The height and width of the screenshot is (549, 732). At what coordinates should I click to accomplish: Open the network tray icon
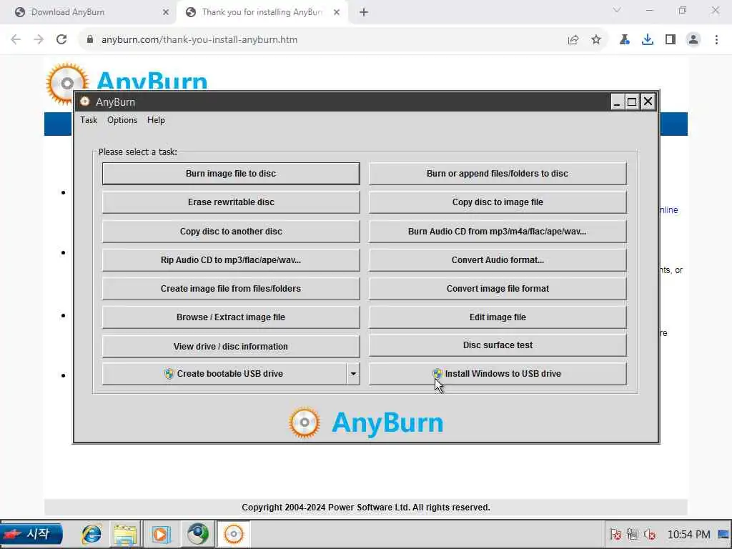(x=633, y=534)
